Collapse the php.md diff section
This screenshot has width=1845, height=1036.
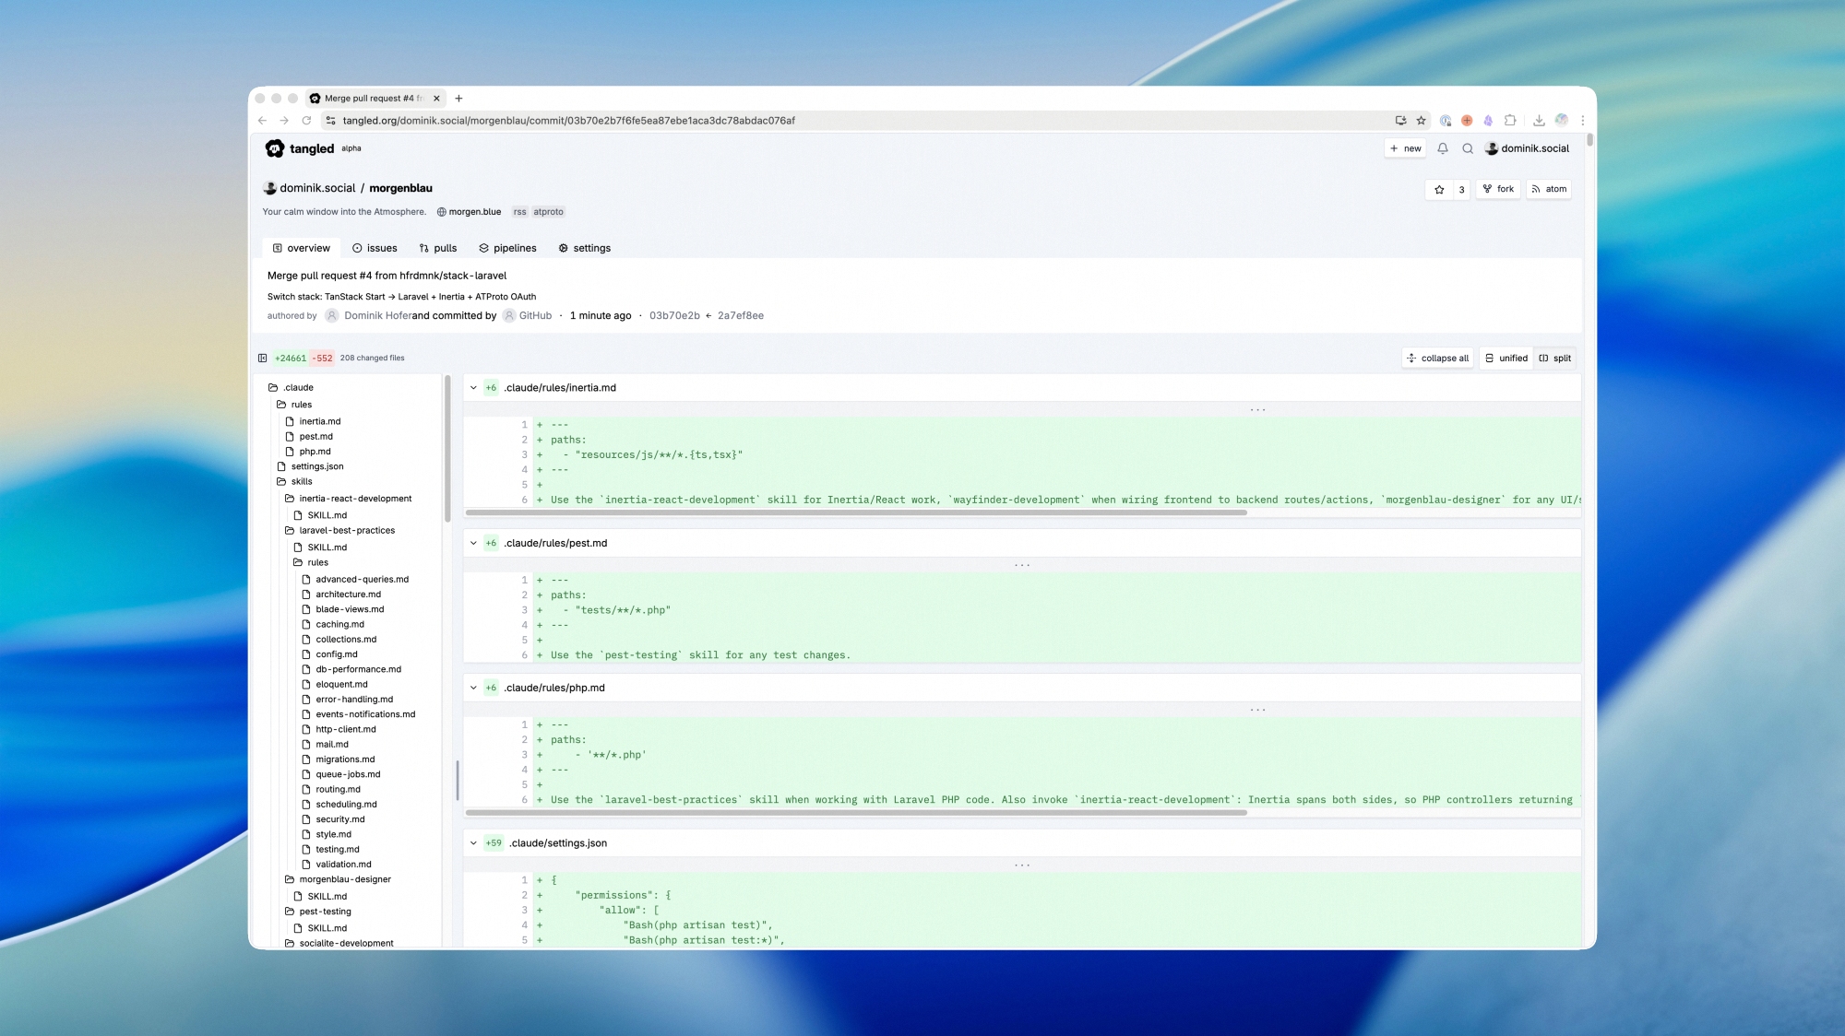tap(474, 689)
